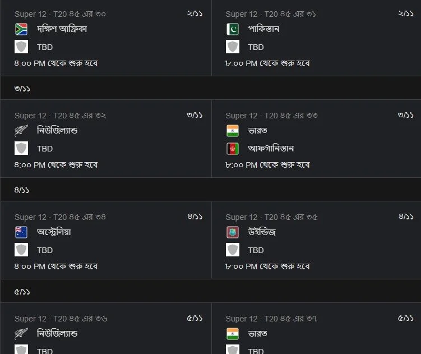
Task: Click the ৪/১১ date section header
Action: pos(211,190)
